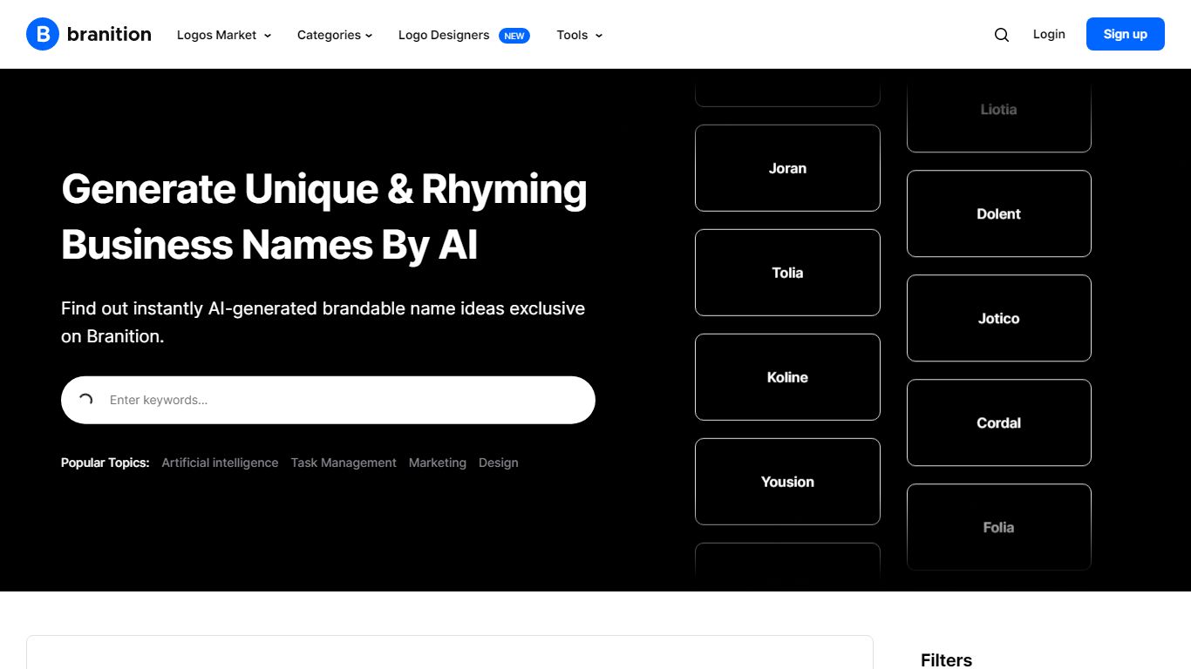Pick the name card Dolent

(998, 213)
